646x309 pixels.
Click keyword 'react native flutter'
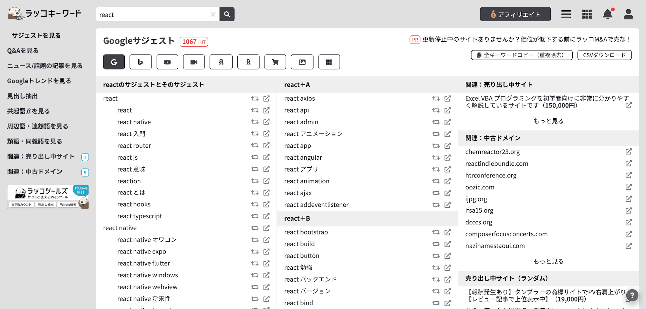(143, 264)
